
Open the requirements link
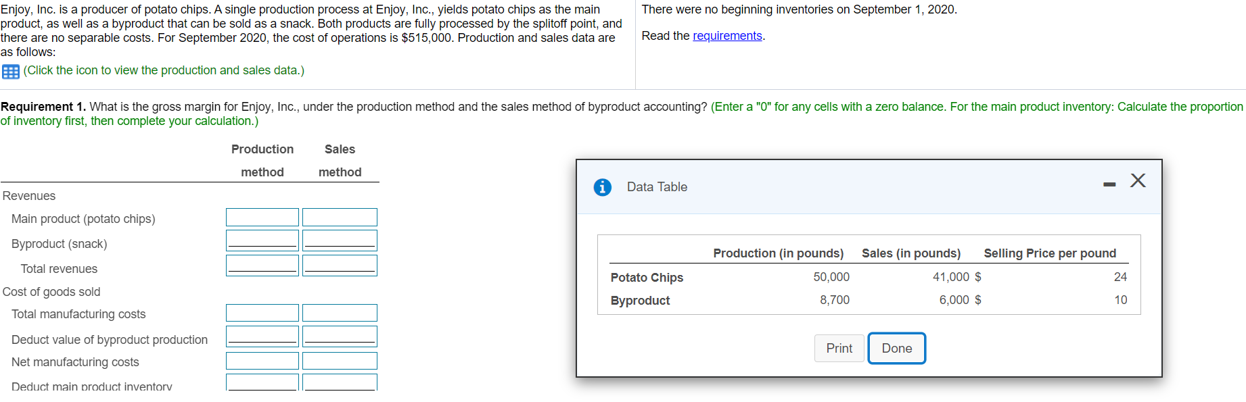click(x=727, y=36)
